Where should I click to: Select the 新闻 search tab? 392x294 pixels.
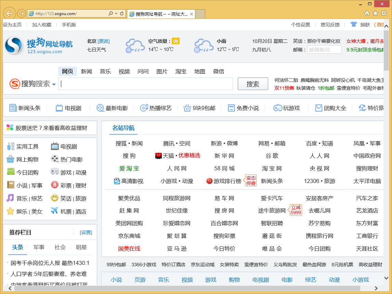pos(87,71)
